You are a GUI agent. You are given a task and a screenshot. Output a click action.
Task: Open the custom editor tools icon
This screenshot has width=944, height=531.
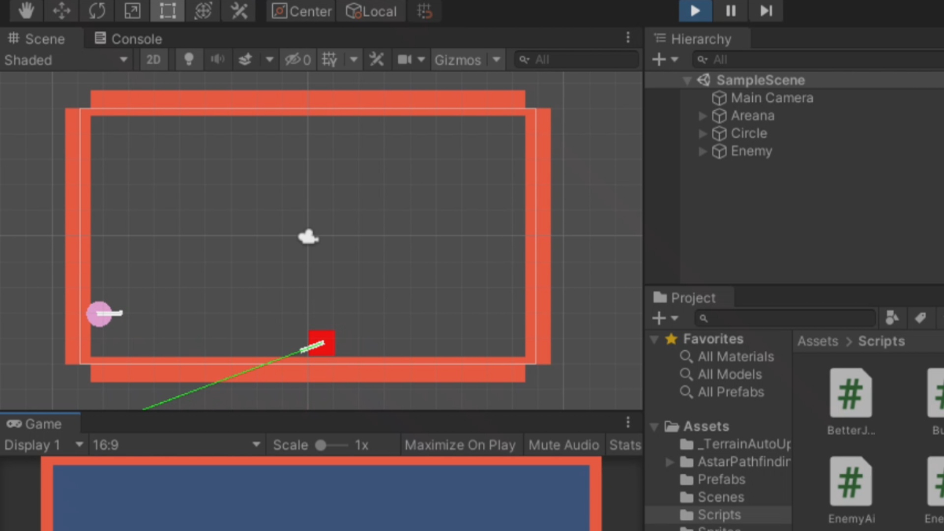(239, 11)
